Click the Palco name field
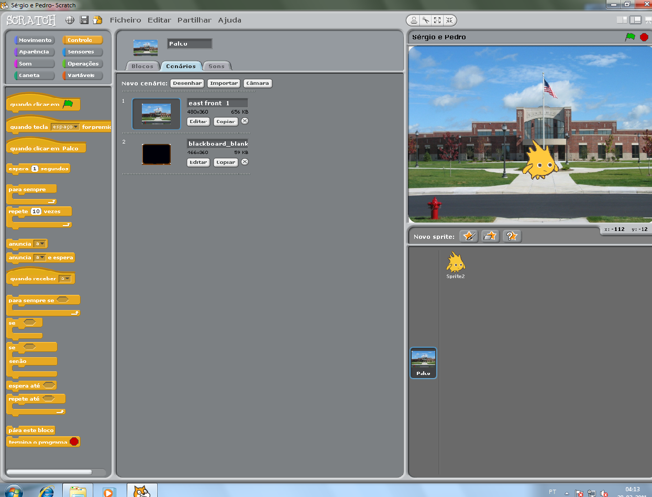Screen dimensions: 652x497 coord(190,43)
